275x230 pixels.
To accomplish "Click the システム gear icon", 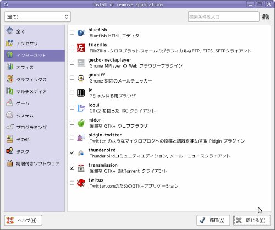I will [10, 115].
